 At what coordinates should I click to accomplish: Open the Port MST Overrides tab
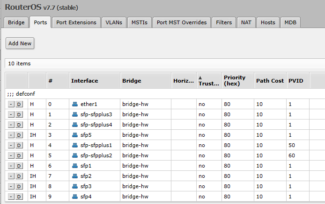pos(182,22)
